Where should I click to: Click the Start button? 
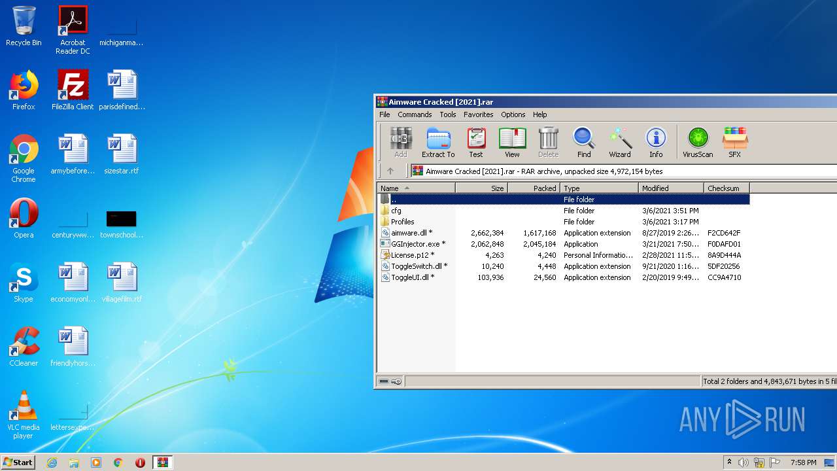pos(18,462)
